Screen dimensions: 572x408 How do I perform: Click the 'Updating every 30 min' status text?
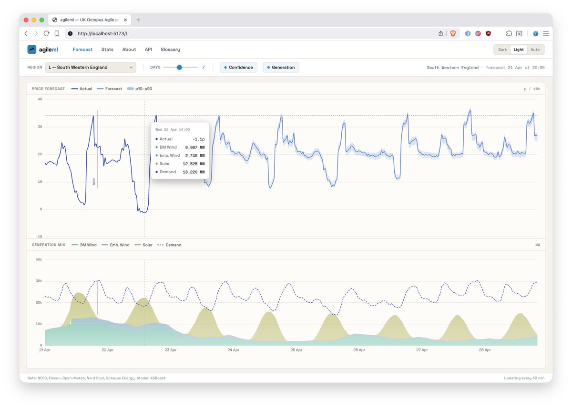(524, 378)
